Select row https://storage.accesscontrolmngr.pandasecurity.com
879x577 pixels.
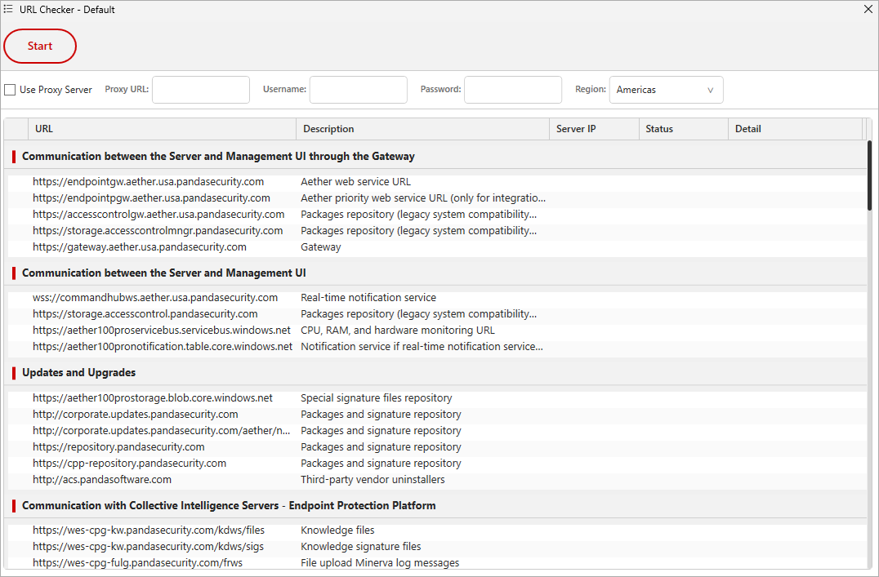tap(437, 230)
